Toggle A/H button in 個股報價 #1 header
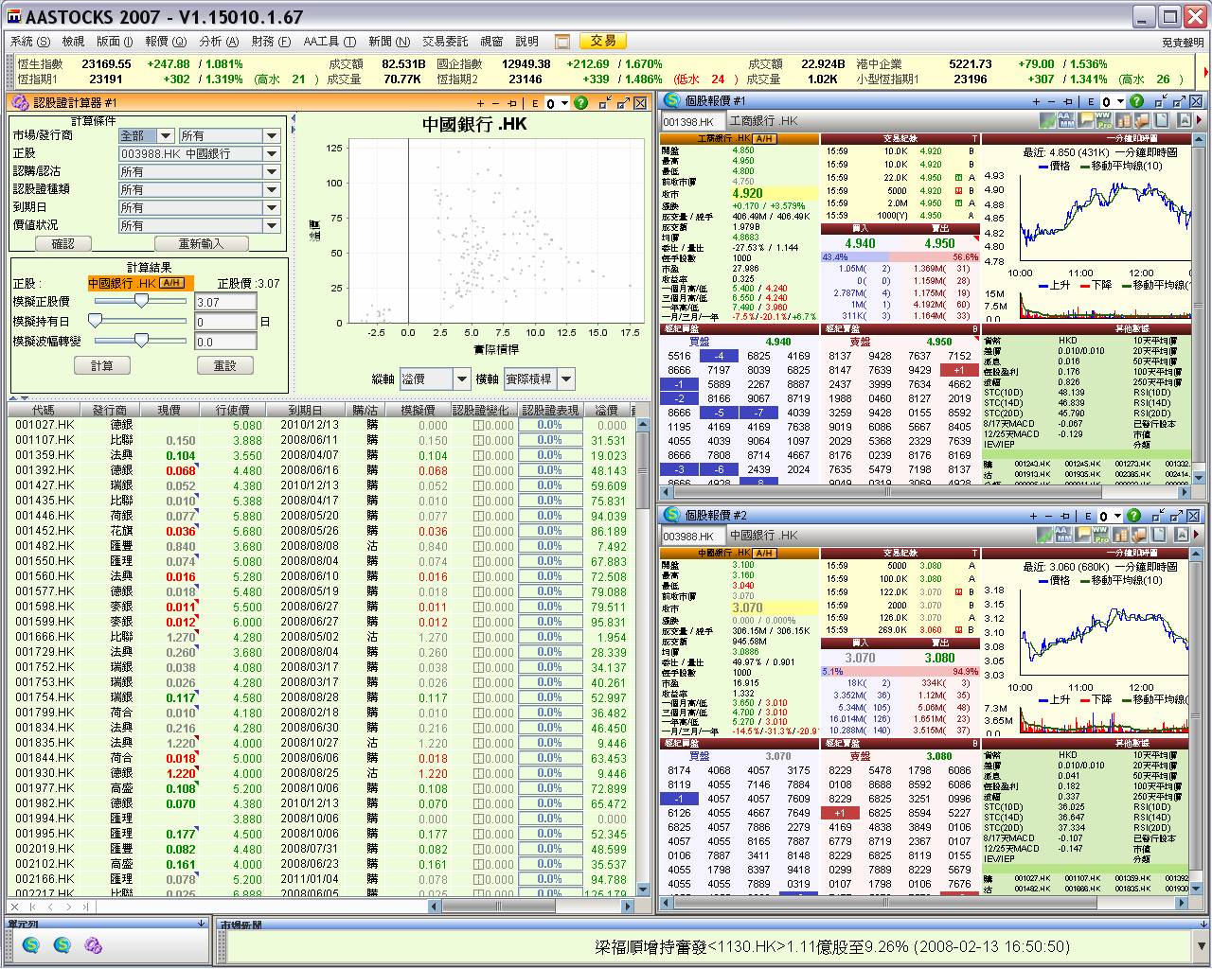The width and height of the screenshot is (1212, 969). point(764,138)
